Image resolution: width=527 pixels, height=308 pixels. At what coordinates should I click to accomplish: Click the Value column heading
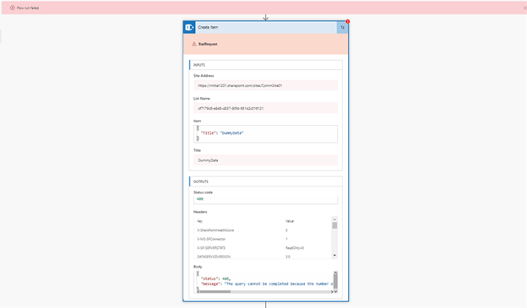pos(290,221)
